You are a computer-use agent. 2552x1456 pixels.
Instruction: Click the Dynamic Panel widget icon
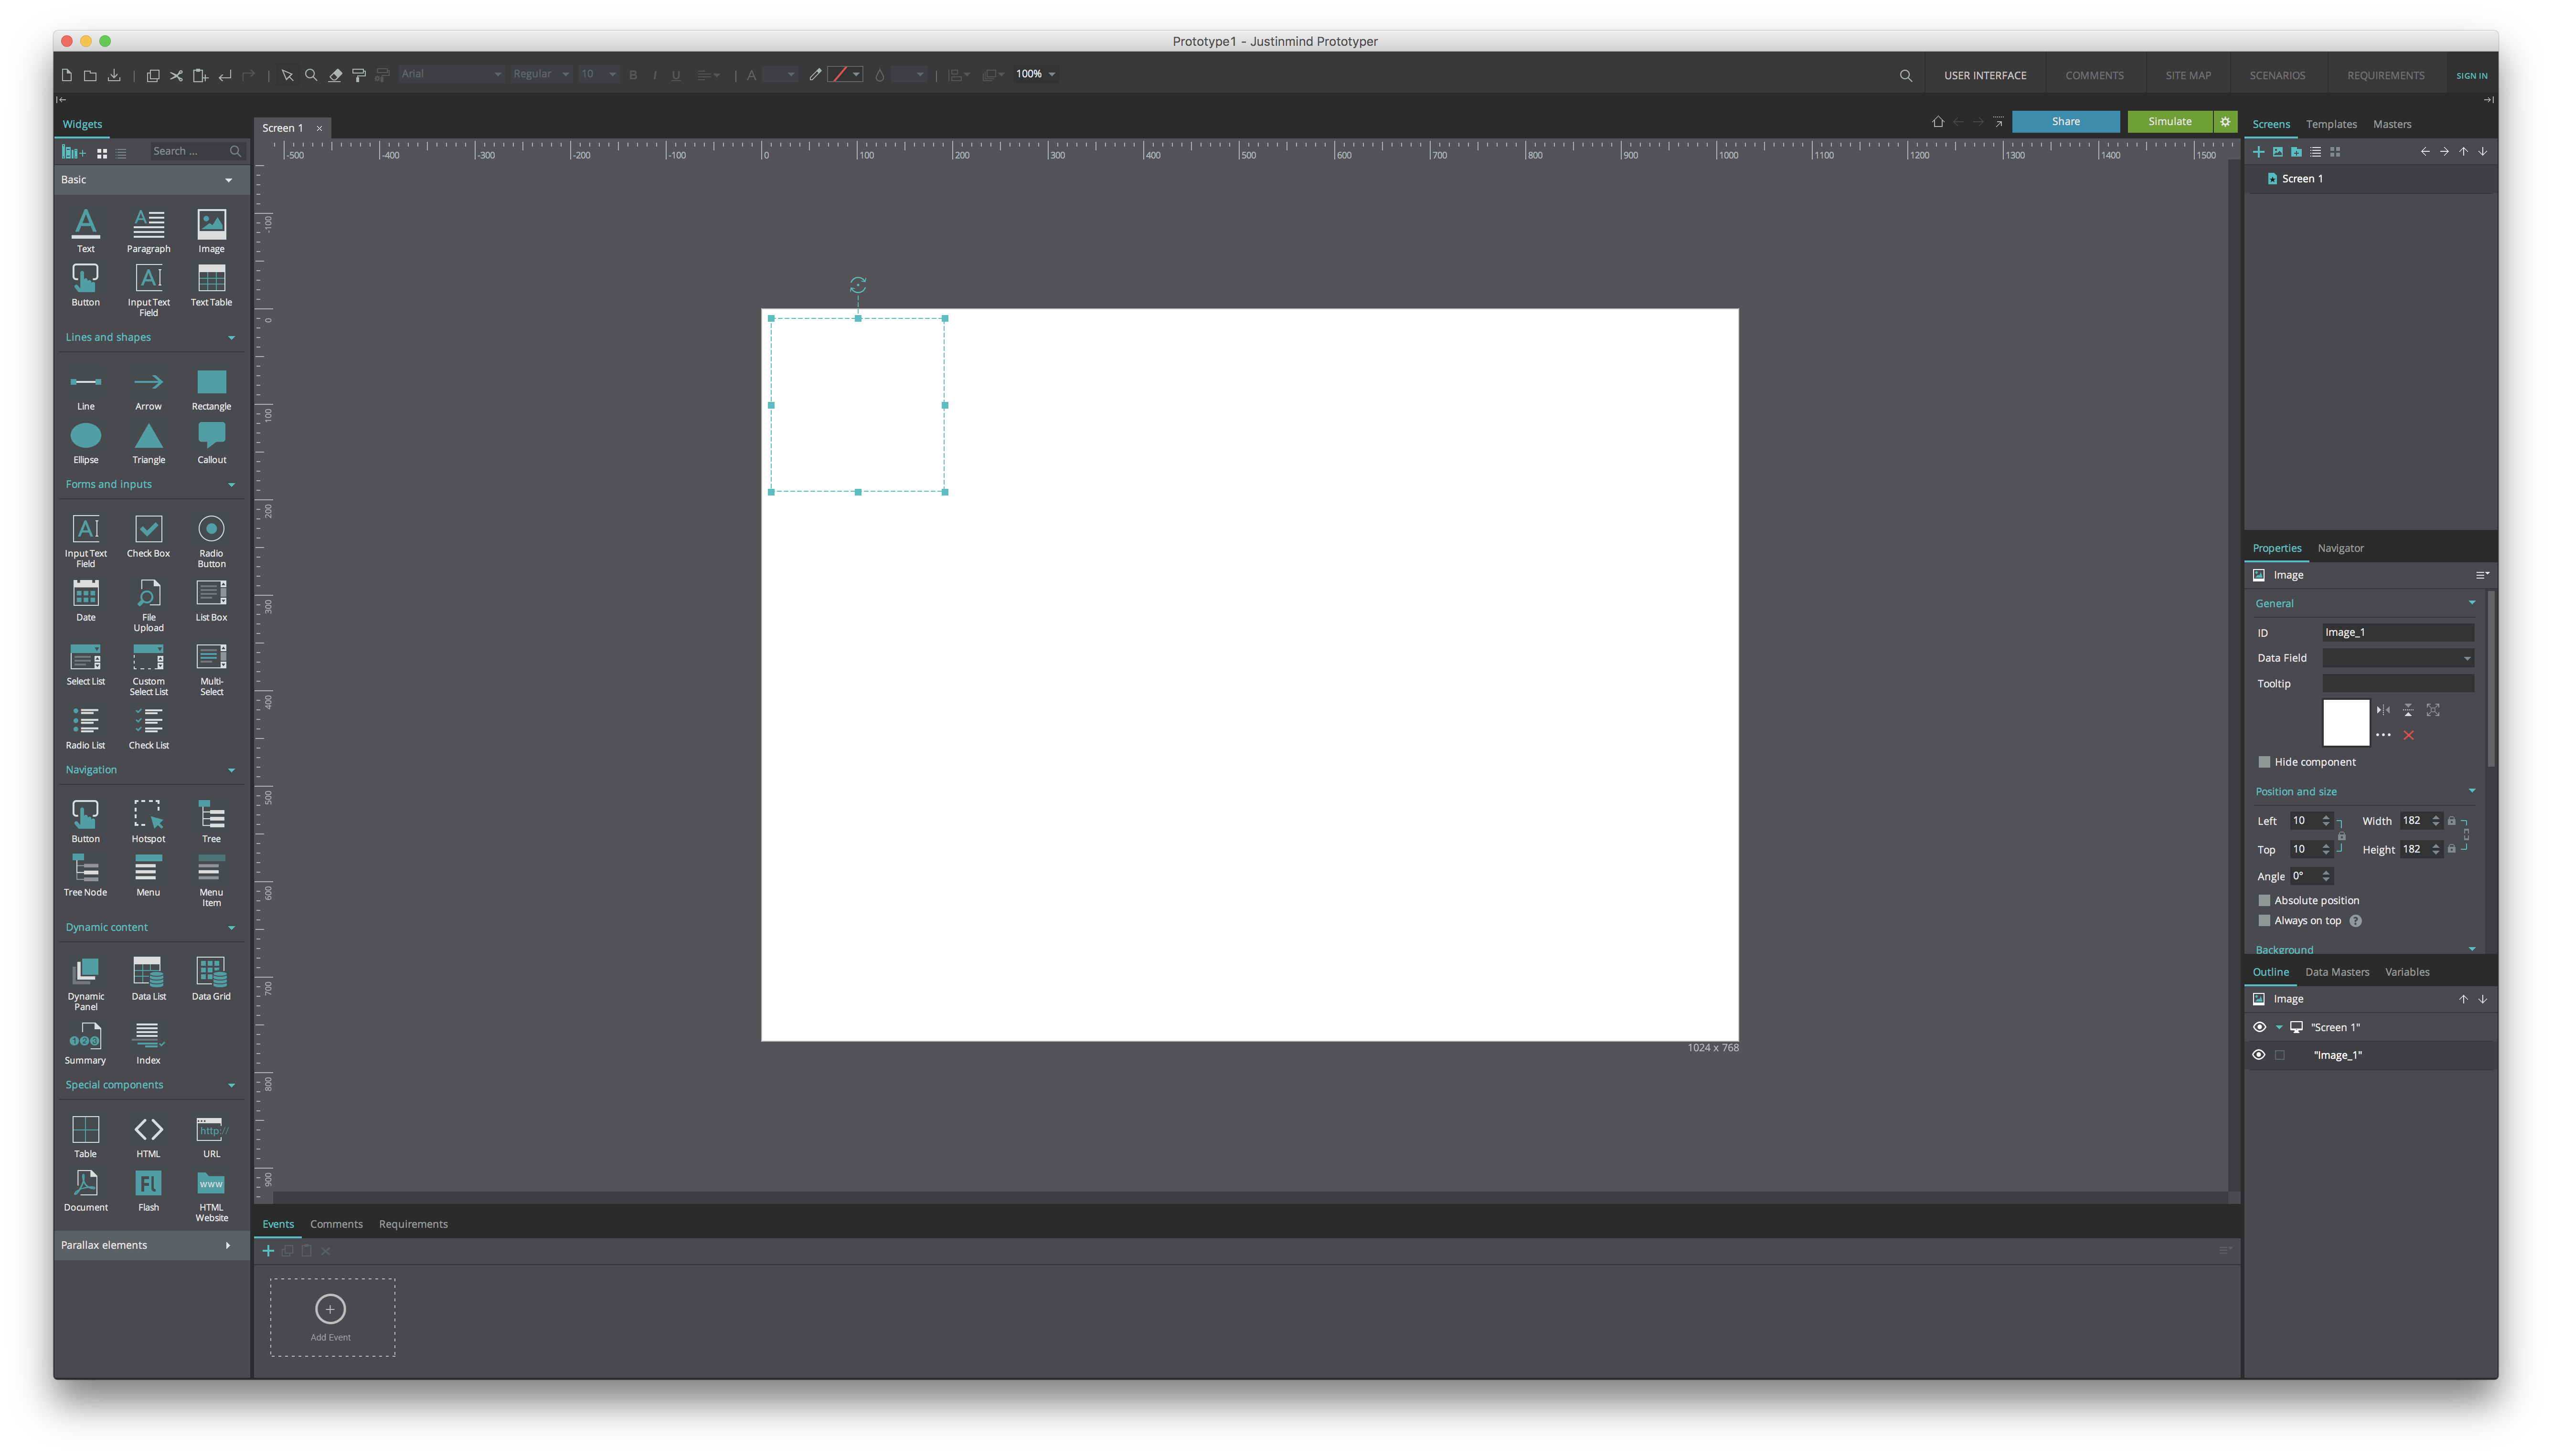pyautogui.click(x=86, y=971)
